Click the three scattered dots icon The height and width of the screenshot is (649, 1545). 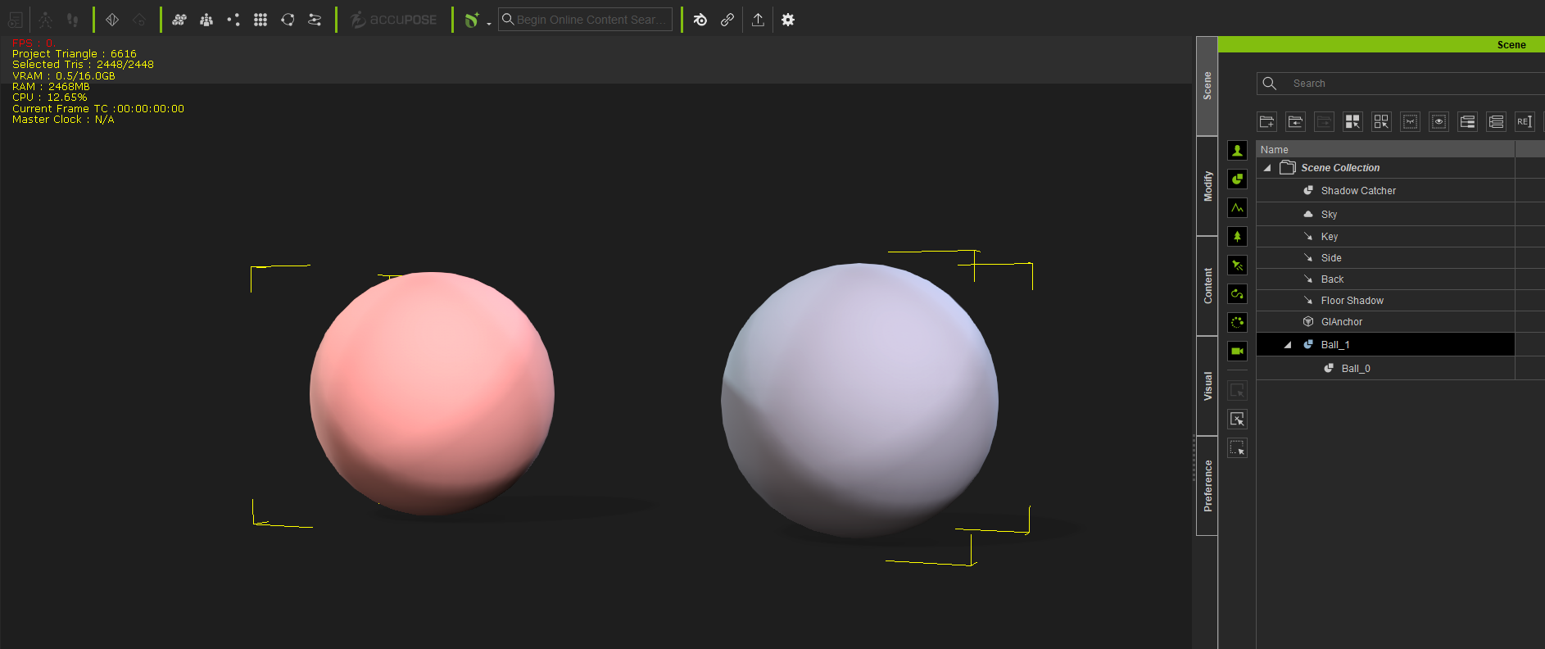point(233,20)
